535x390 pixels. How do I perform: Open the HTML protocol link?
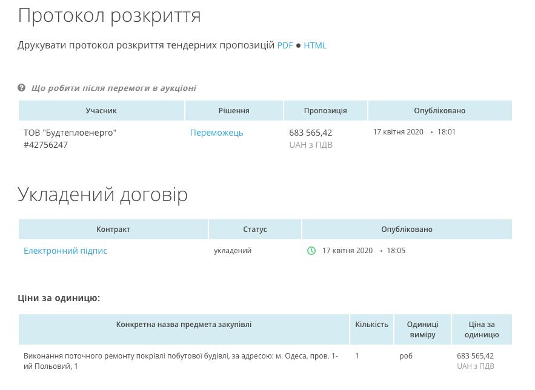(x=315, y=45)
